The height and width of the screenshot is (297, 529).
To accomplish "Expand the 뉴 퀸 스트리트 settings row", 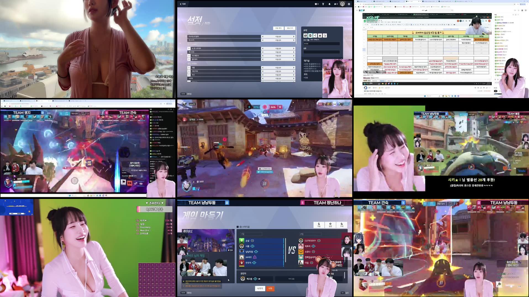I will tap(189, 48).
